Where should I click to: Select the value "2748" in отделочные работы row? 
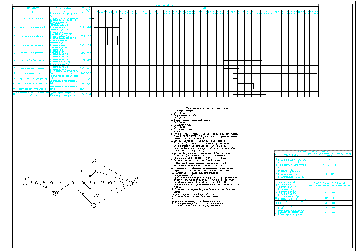tap(82, 73)
